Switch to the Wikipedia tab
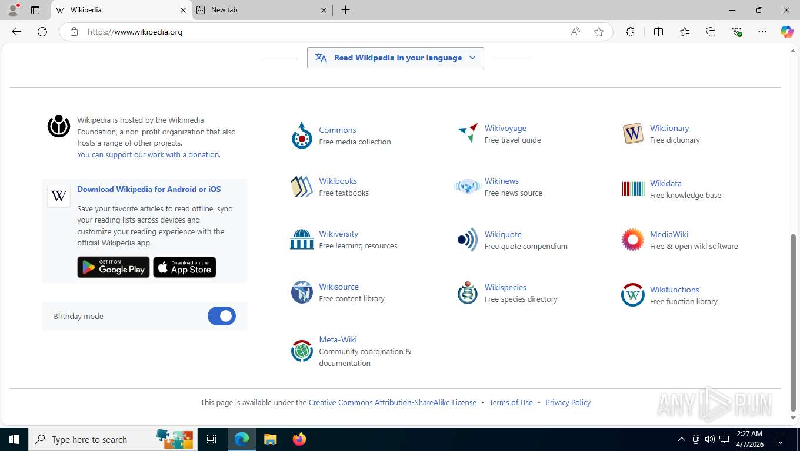 pos(122,10)
